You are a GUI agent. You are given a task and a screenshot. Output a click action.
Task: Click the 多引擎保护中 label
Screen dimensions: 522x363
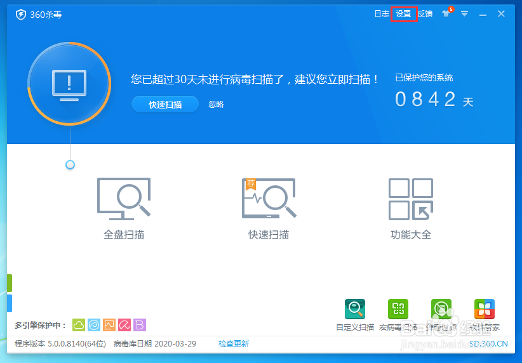(40, 325)
